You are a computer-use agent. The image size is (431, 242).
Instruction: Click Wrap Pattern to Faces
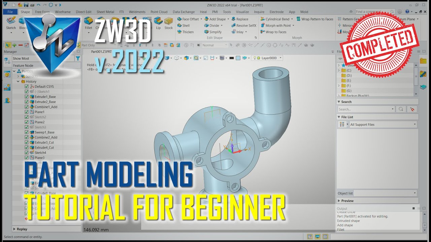(314, 19)
